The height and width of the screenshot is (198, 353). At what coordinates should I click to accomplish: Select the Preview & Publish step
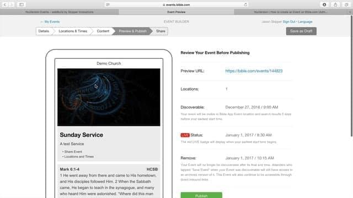tap(132, 31)
